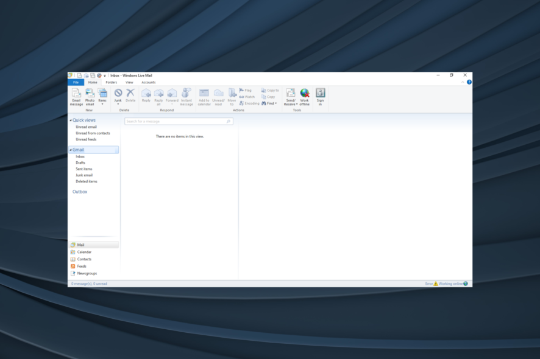Open the Help question mark icon
This screenshot has height=359, width=540.
click(x=469, y=82)
